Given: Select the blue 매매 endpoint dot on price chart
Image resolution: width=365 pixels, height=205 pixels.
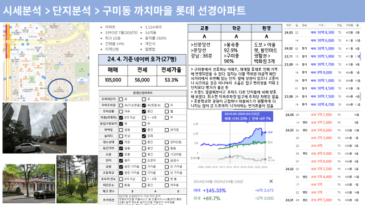Looking at the screenshot, I should tap(265, 133).
